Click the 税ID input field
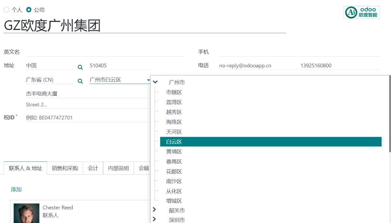This screenshot has width=391, height=223. tap(88, 118)
